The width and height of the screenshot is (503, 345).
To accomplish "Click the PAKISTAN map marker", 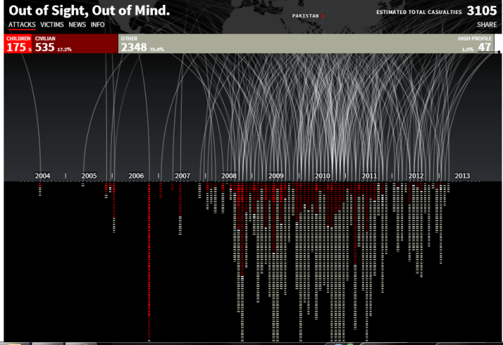I will click(x=323, y=15).
